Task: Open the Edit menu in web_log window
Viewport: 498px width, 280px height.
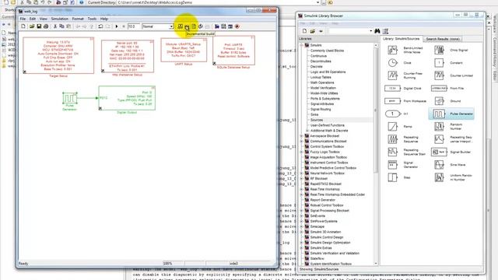Action: (x=33, y=19)
